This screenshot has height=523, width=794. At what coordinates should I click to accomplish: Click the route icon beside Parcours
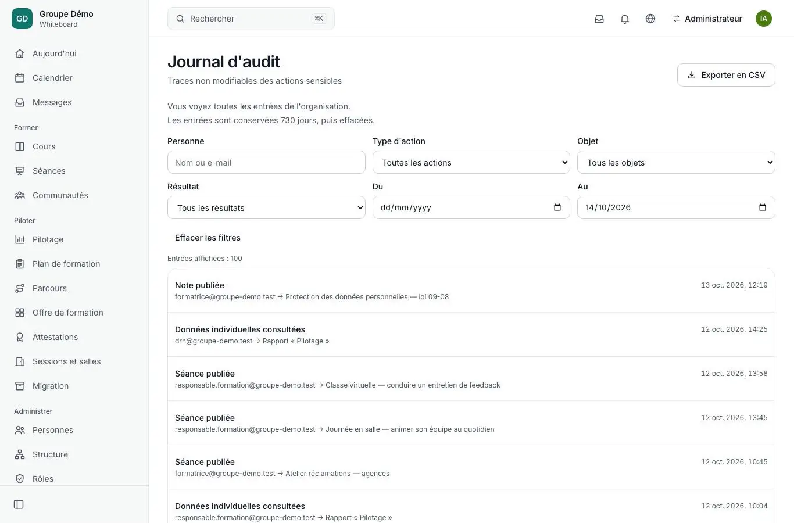[x=20, y=288]
